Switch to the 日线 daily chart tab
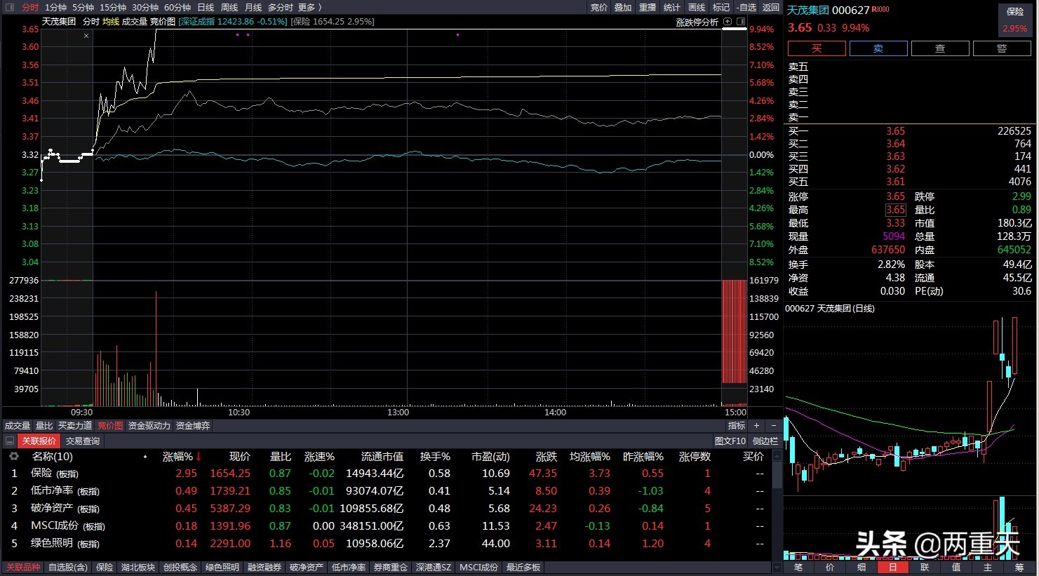1039x576 pixels. coord(206,8)
